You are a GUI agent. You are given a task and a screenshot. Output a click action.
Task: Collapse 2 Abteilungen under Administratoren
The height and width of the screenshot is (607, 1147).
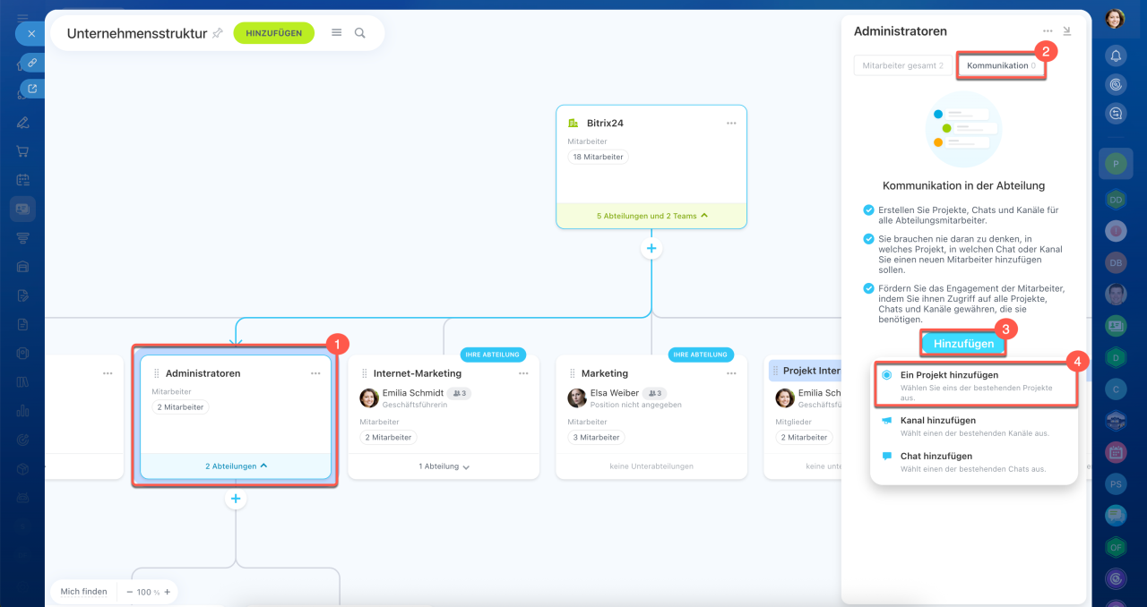coord(236,466)
